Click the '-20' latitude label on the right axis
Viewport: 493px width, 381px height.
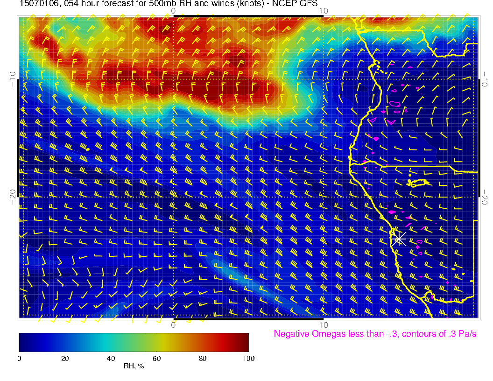pos(484,197)
